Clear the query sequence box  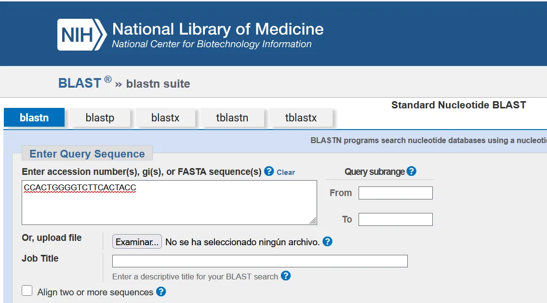click(x=285, y=172)
